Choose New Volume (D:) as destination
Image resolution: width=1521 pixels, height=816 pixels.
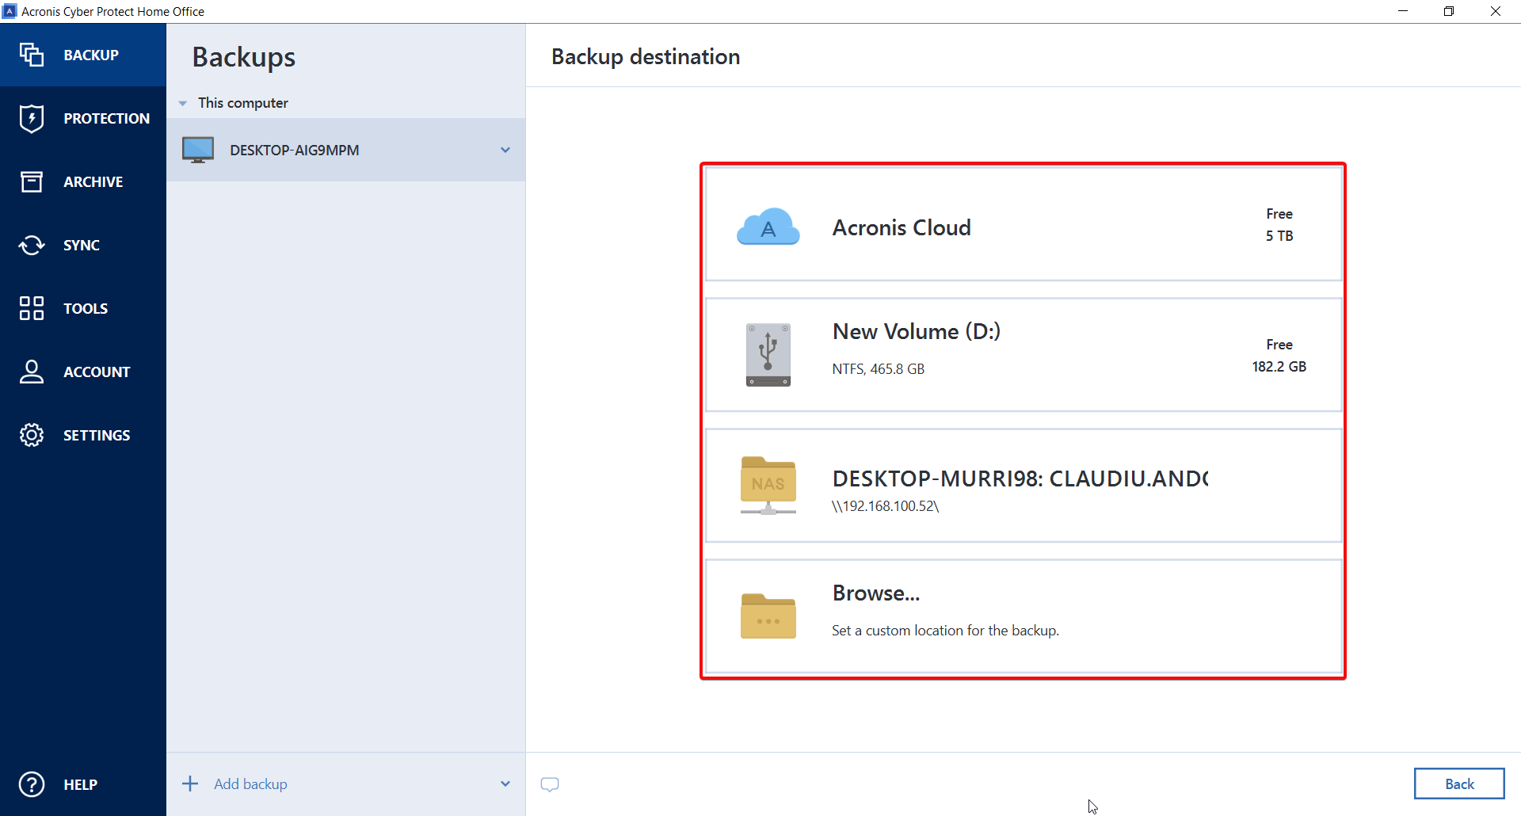[x=1024, y=355]
